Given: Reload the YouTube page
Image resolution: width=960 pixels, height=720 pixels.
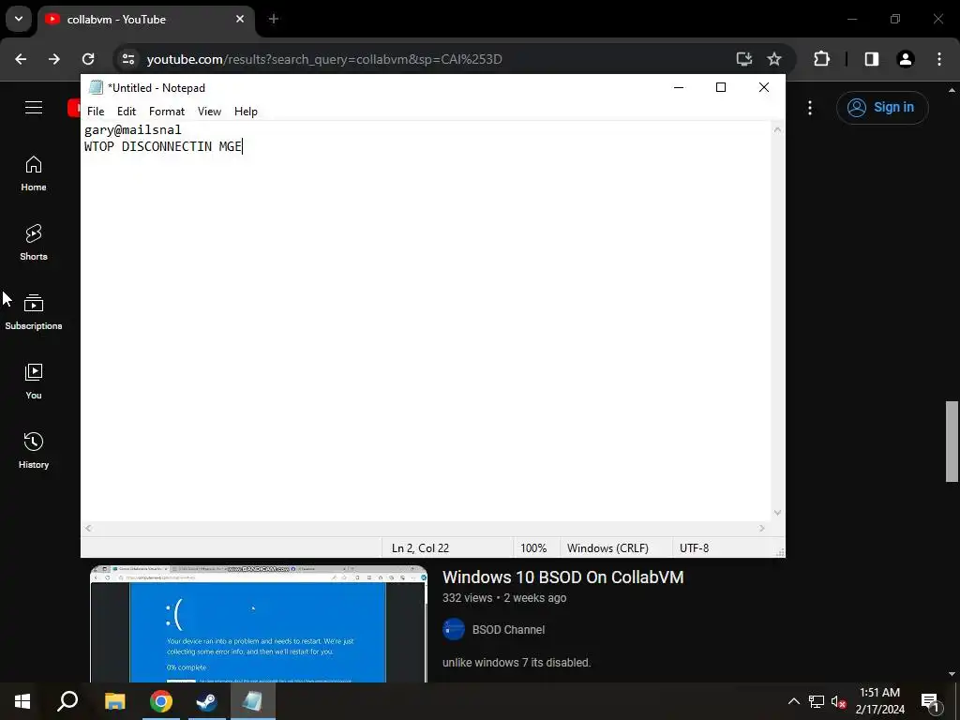Looking at the screenshot, I should [x=88, y=59].
